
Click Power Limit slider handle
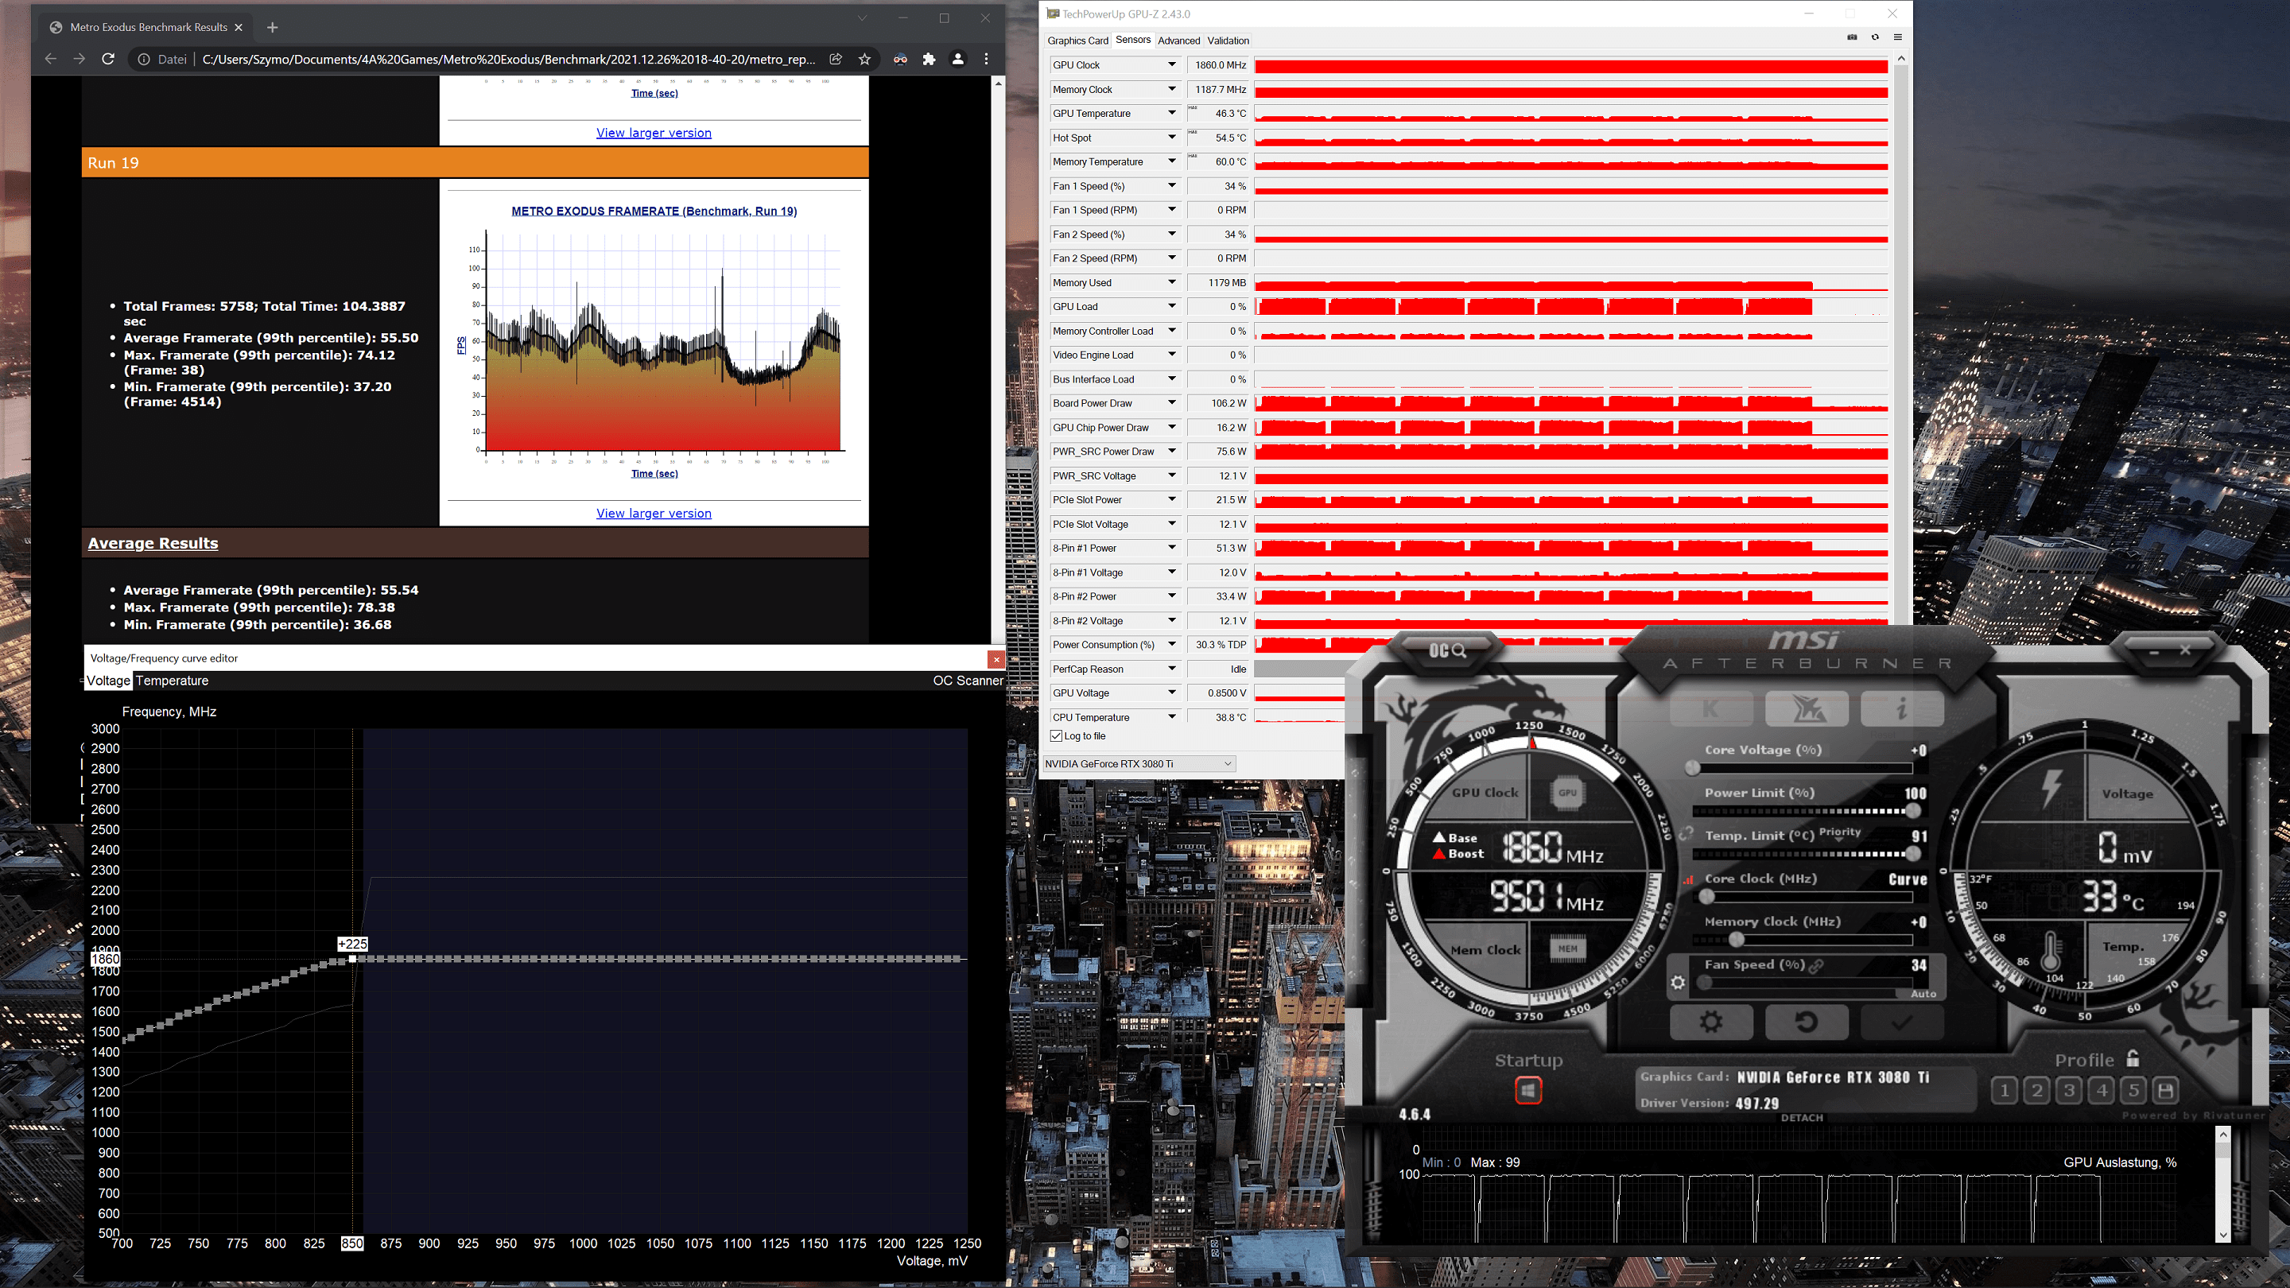(x=1913, y=811)
